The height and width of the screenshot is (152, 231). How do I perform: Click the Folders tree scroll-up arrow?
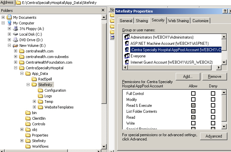(104, 17)
